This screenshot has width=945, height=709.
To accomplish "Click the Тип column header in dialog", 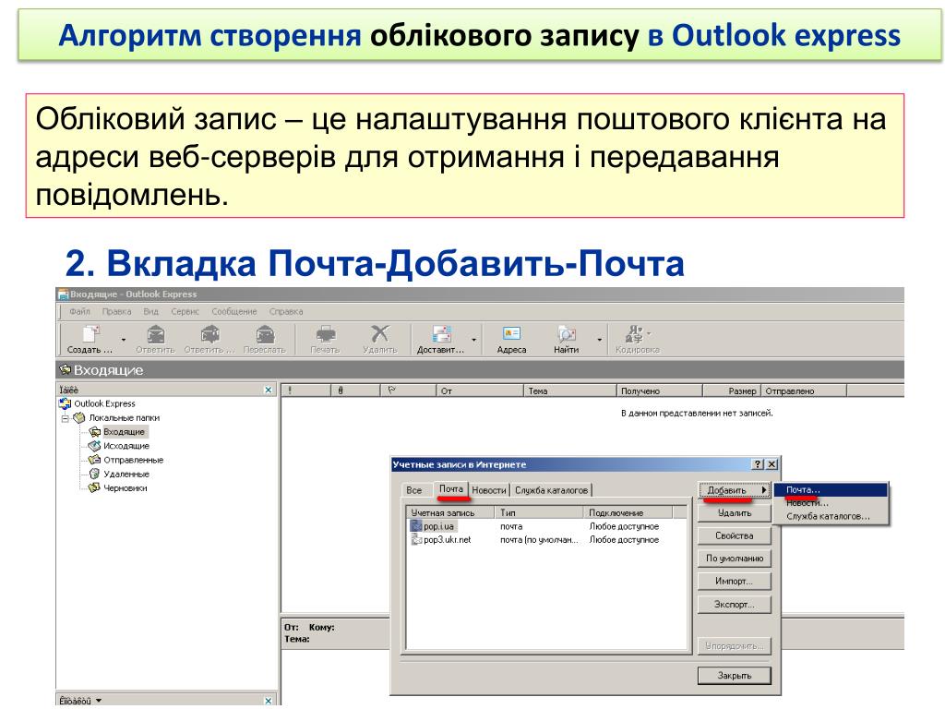I will tap(539, 512).
